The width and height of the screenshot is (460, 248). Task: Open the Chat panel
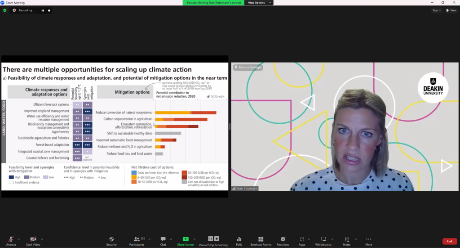[163, 241]
